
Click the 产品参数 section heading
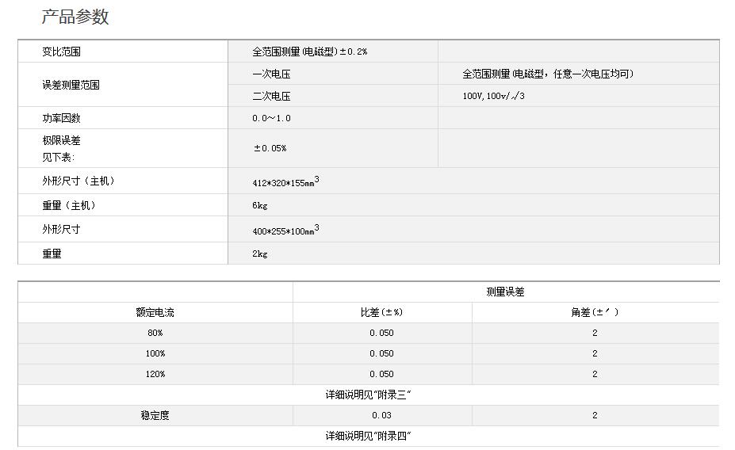[75, 17]
